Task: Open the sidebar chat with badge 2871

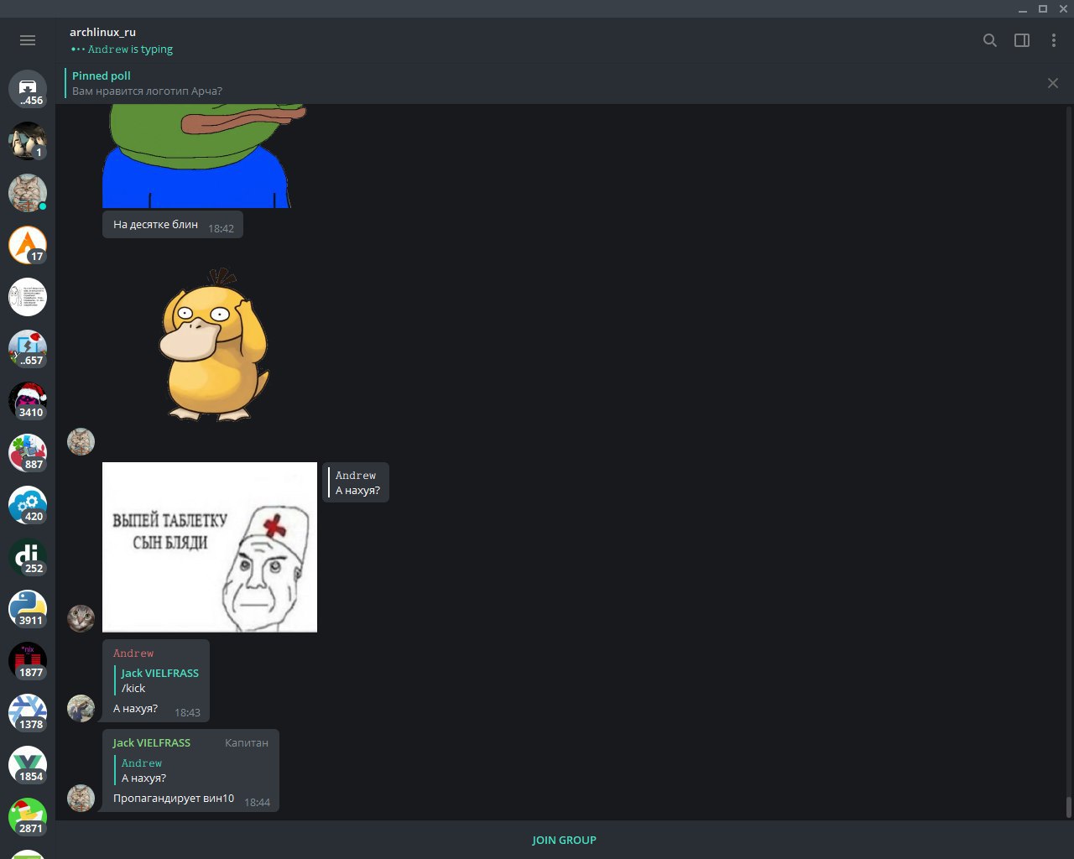Action: coord(28,817)
